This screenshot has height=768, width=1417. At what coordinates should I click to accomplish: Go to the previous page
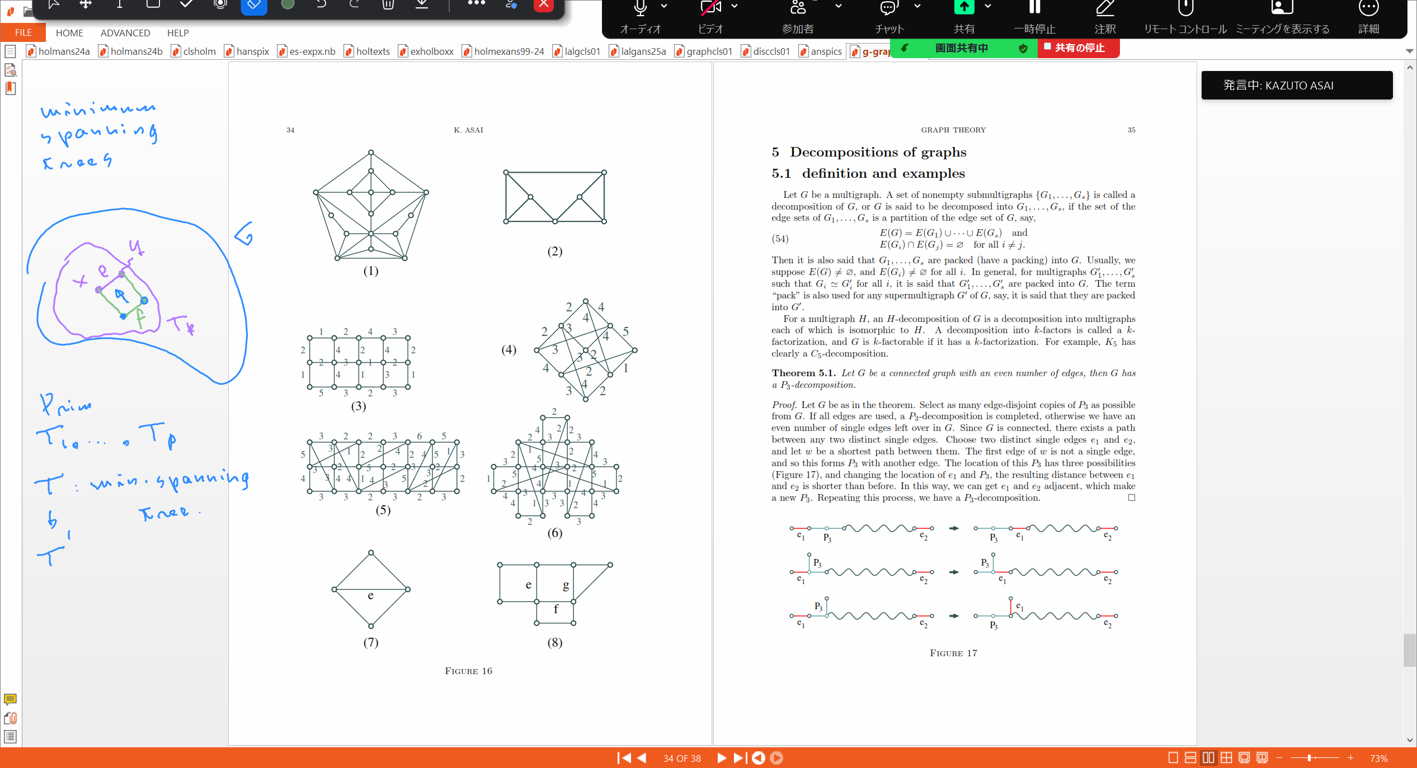[642, 758]
